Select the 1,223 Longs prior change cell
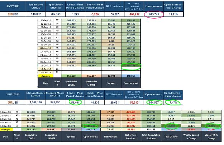The height and width of the screenshot is (145, 224). 75,14
